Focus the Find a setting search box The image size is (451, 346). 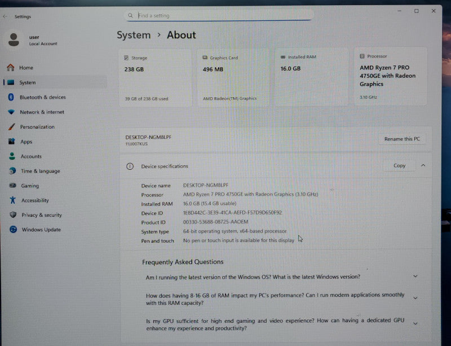pos(219,15)
